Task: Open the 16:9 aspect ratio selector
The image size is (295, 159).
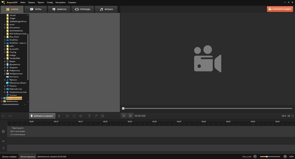Action: tap(283, 116)
